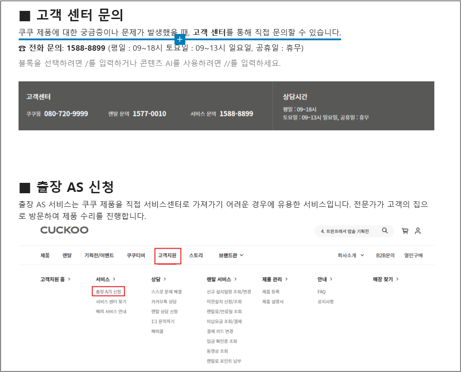461x372 pixels.
Task: Click the 고객 센터 문의 heading
Action: (71, 15)
